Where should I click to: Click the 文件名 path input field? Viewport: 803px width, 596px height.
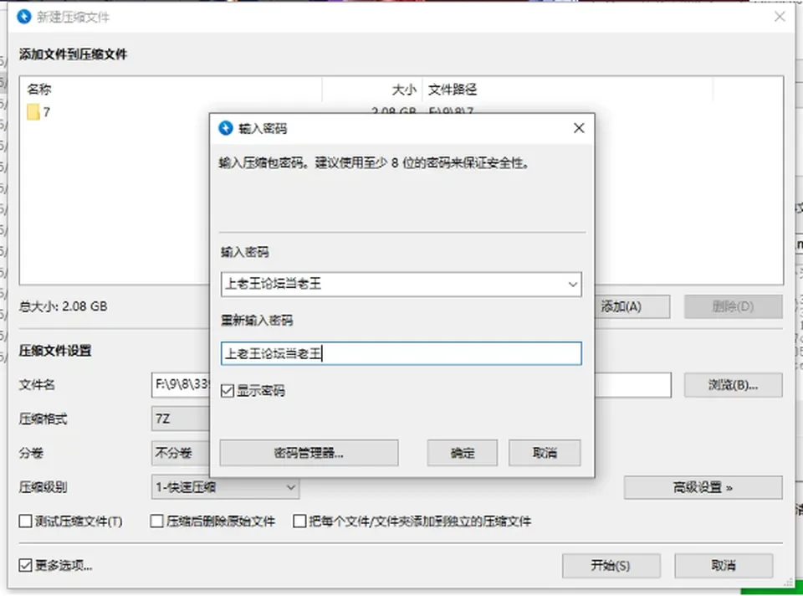coord(411,385)
